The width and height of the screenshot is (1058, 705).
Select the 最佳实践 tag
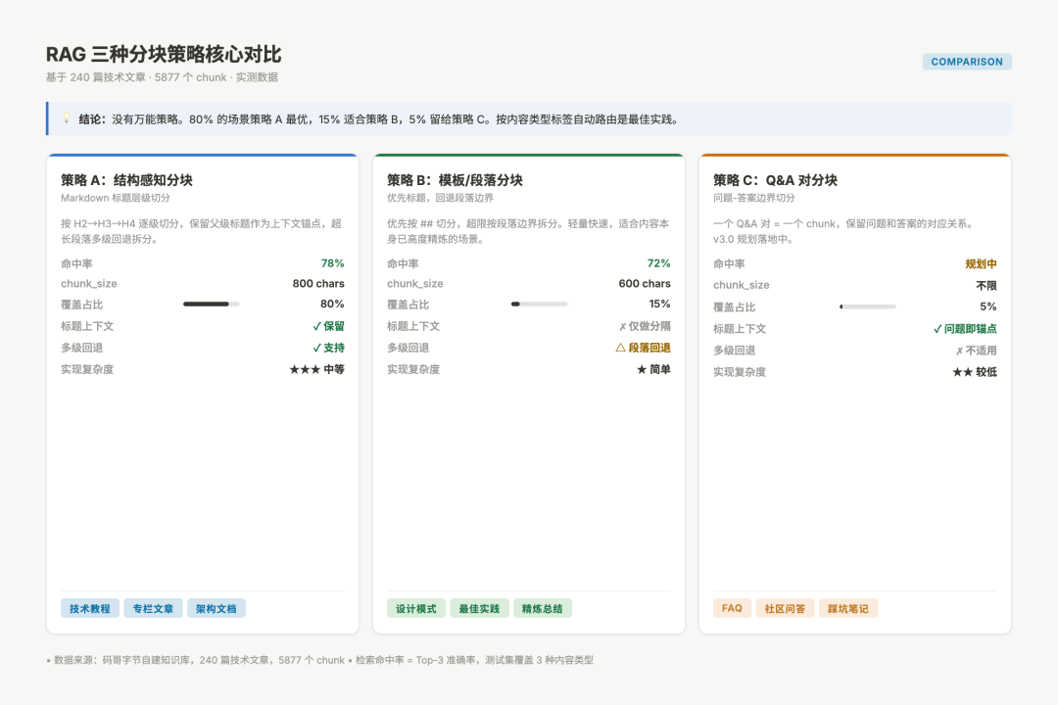pos(479,608)
